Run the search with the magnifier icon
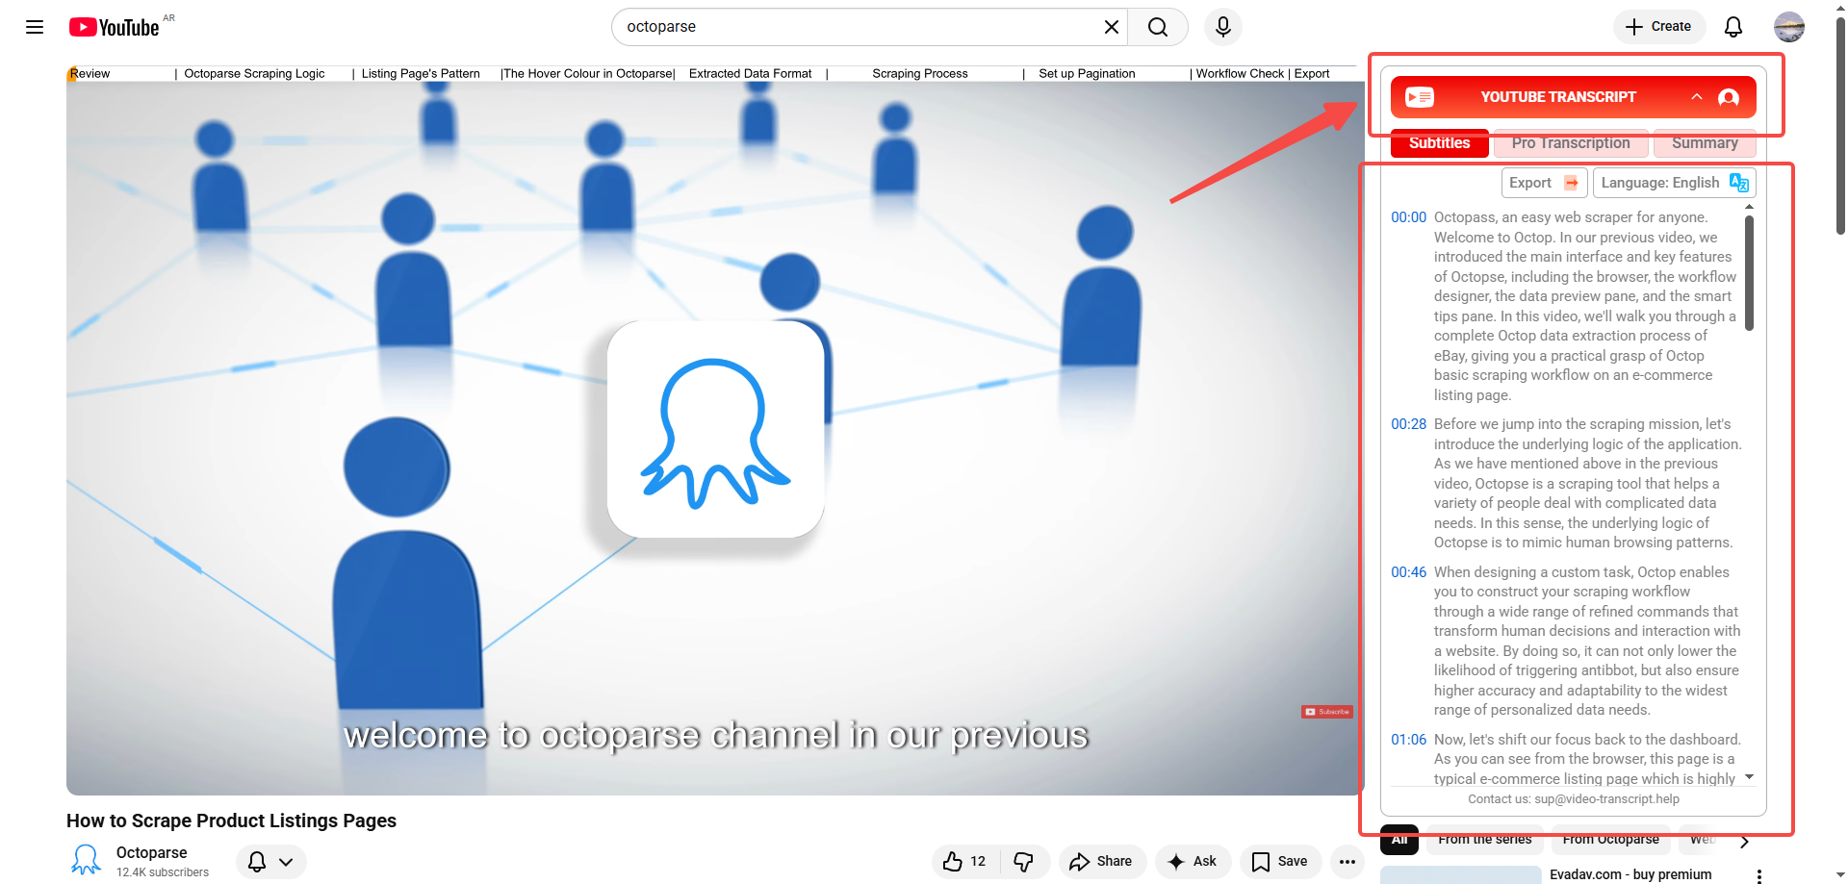The width and height of the screenshot is (1848, 884). coord(1157,27)
